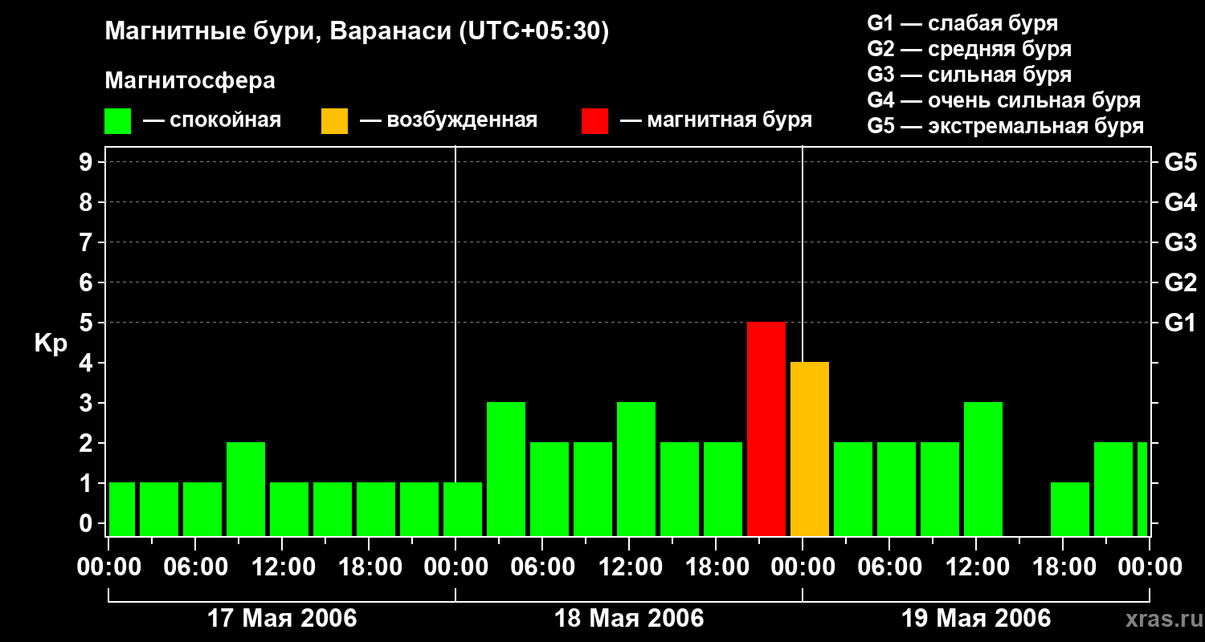Viewport: 1205px width, 642px height.
Task: Click the standalone 'G1' axis tick label
Action: (1181, 323)
